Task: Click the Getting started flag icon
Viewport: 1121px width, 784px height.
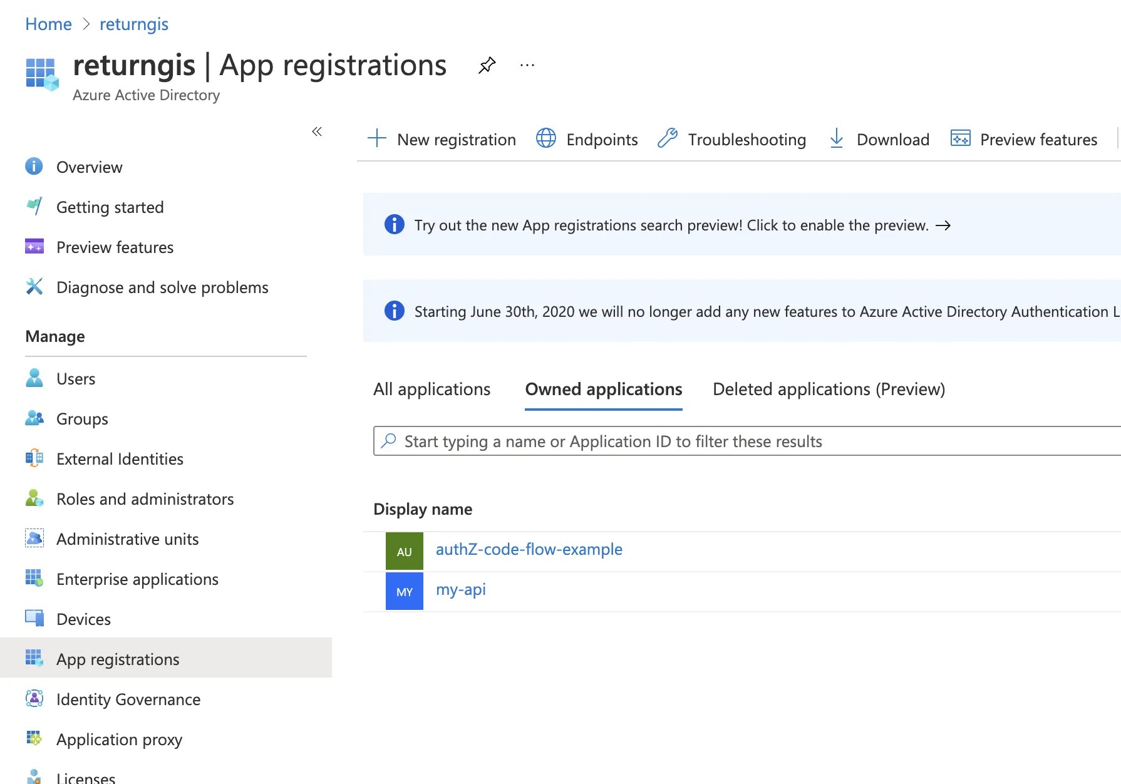Action: click(x=34, y=206)
